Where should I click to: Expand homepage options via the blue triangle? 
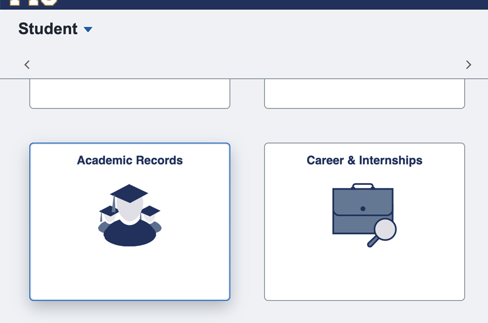coord(87,30)
